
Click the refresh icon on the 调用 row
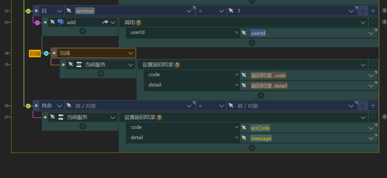(373, 22)
